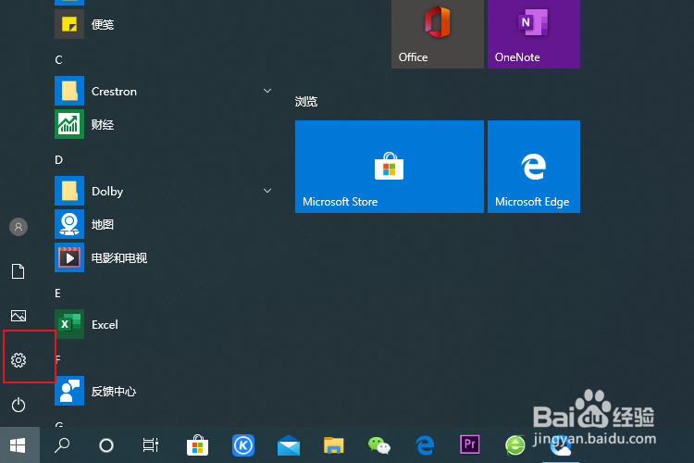Open Edge browser from taskbar
Viewport: 694px width, 463px height.
pyautogui.click(x=425, y=445)
